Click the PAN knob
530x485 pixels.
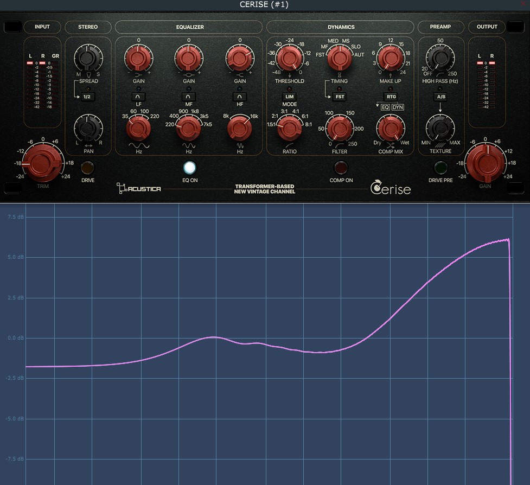coord(88,128)
